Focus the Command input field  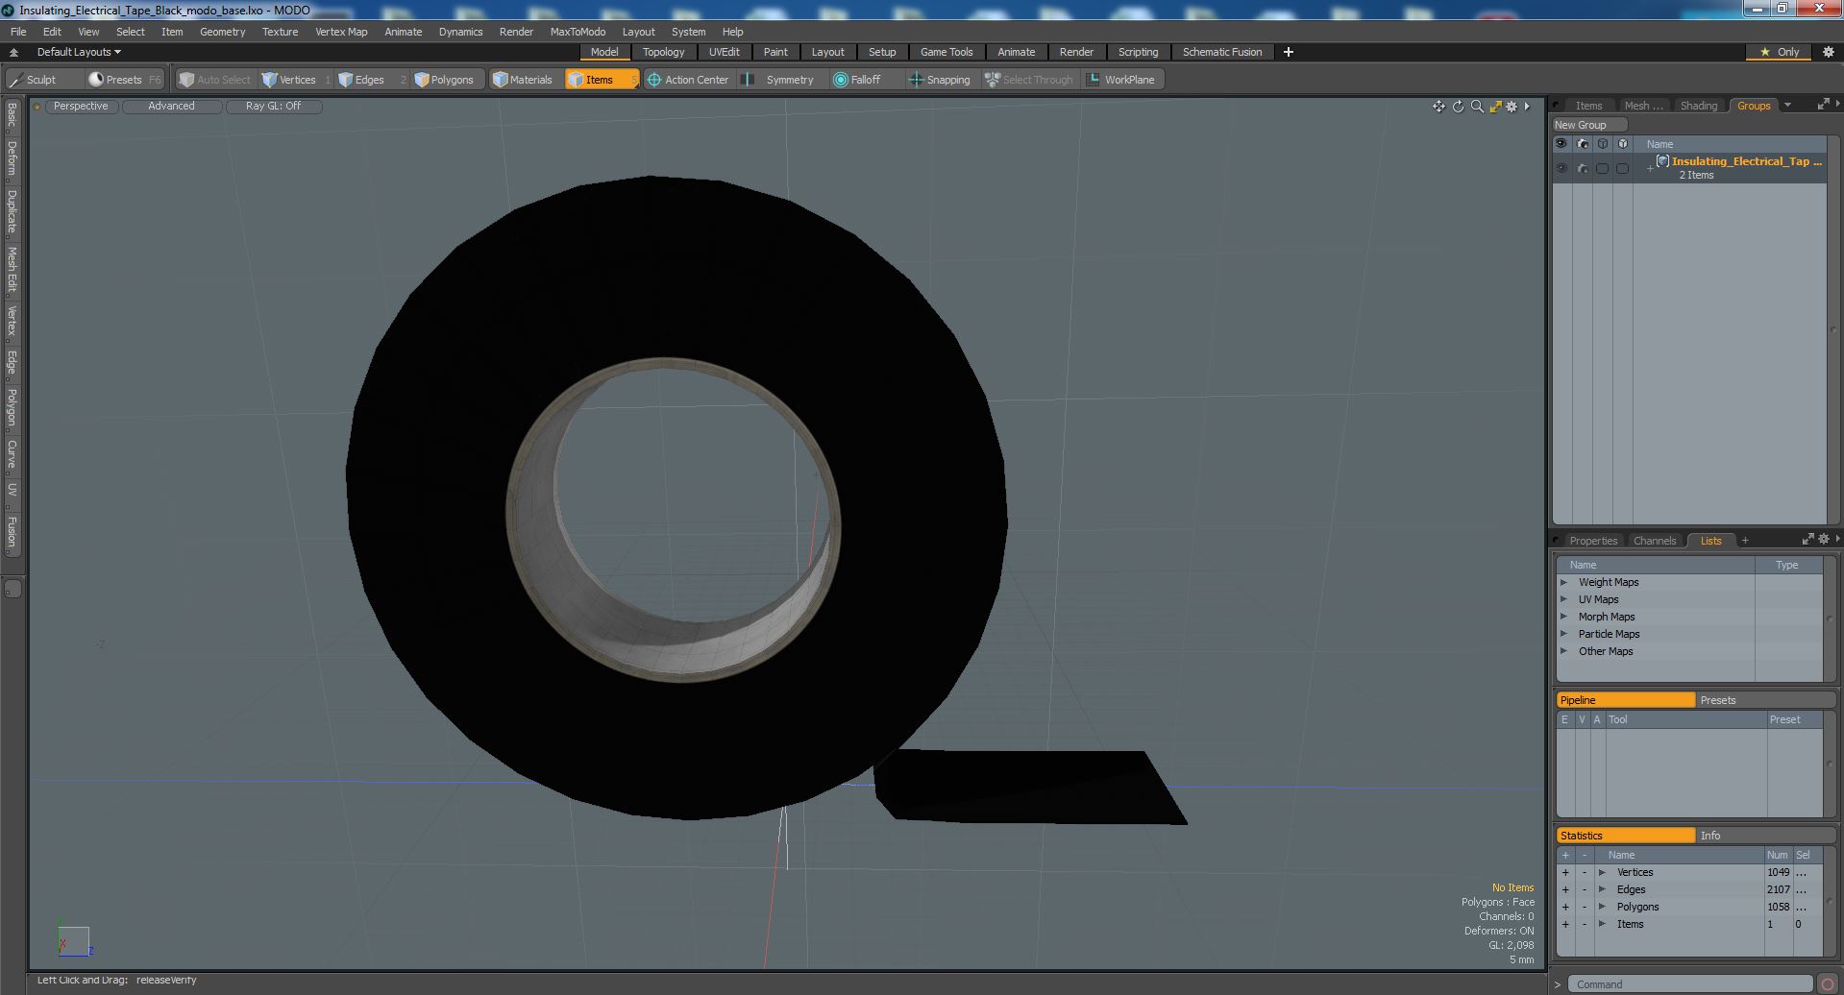pos(1690,984)
